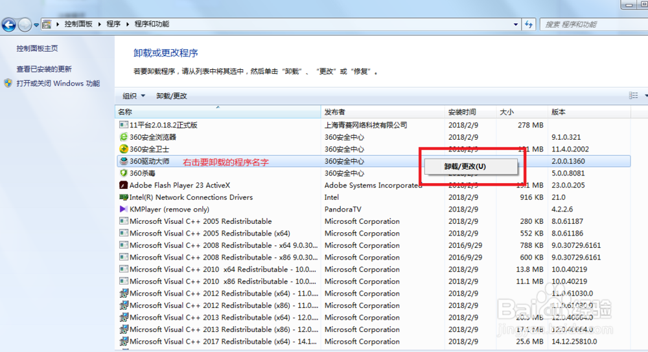The height and width of the screenshot is (352, 648).
Task: Click the 360安全卫士 program icon
Action: 123,149
